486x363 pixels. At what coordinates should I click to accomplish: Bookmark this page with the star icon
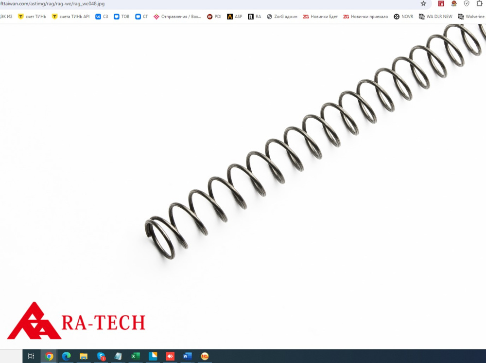pyautogui.click(x=423, y=4)
